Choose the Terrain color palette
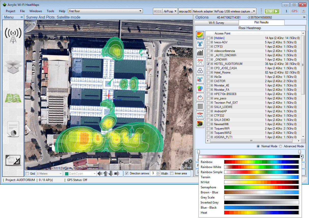 [x=249, y=177]
